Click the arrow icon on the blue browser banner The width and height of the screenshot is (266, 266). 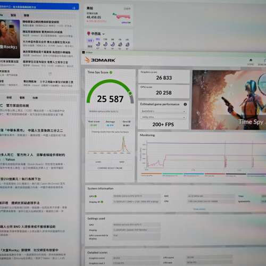[74, 8]
